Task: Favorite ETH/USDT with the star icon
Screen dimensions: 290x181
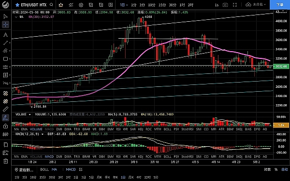Action: (17, 5)
